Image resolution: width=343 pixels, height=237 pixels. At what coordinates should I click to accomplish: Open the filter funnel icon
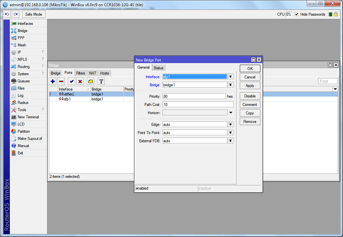pos(101,81)
